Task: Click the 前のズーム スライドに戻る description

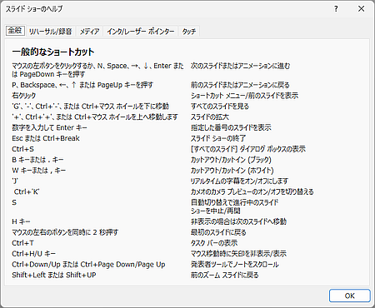Action: (x=224, y=275)
